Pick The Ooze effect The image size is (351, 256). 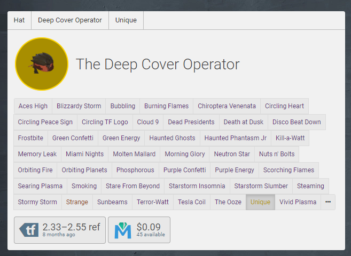tap(228, 202)
